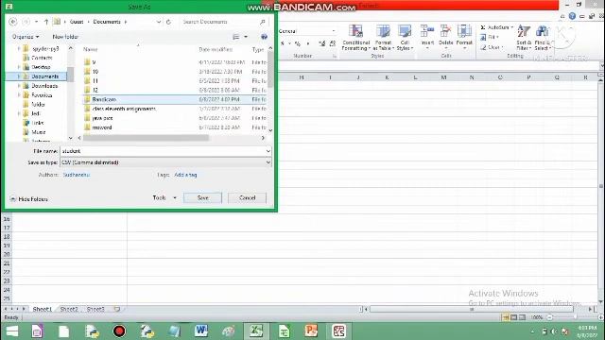
Task: Select the java pics folder
Action: point(103,118)
